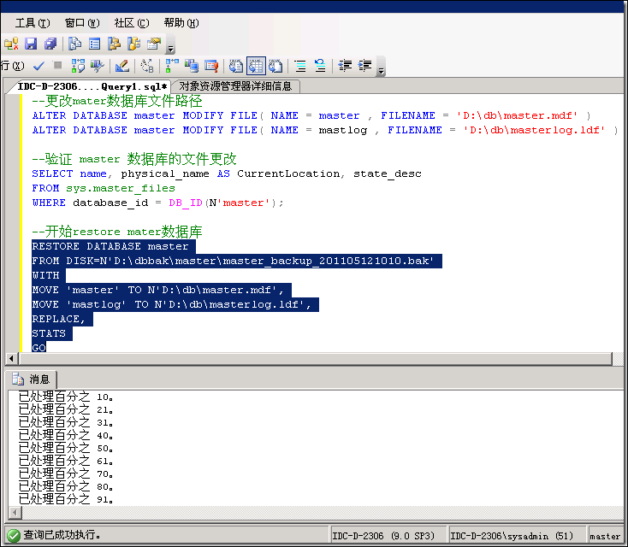
Task: Click message row 已处理百分之 91
Action: (66, 499)
